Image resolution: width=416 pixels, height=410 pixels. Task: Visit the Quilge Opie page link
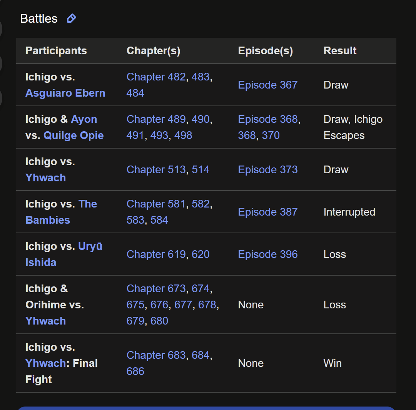[x=74, y=136]
